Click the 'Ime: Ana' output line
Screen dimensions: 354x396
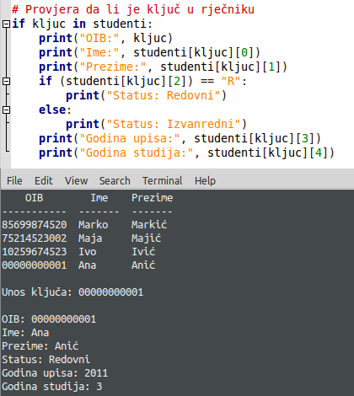25,333
